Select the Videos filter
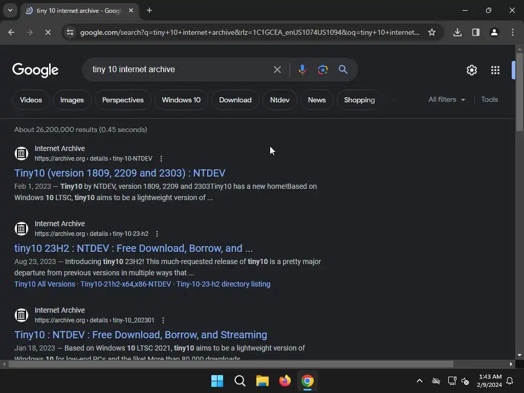 pos(31,100)
